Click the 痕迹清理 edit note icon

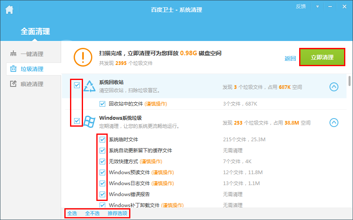13,84
